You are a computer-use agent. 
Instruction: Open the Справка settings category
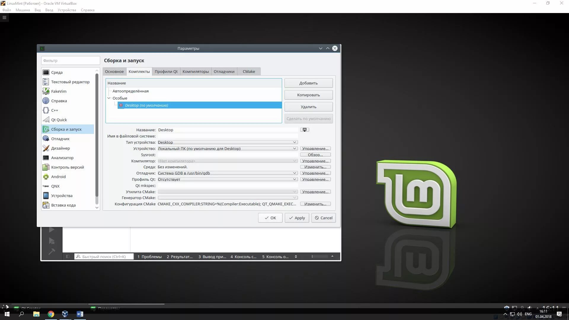point(68,101)
